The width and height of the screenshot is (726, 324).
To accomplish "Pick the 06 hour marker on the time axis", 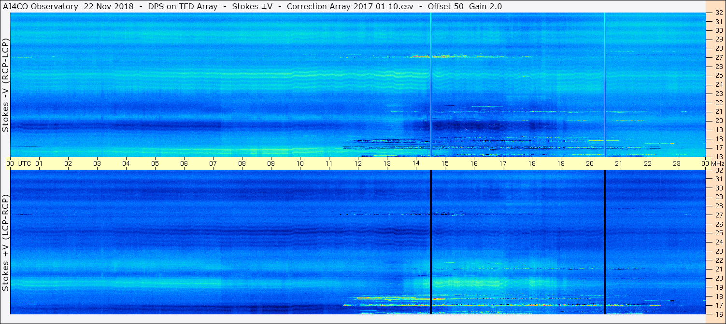I will click(x=184, y=163).
